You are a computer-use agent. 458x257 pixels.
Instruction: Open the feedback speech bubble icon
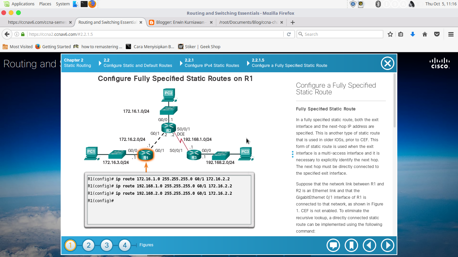click(333, 245)
